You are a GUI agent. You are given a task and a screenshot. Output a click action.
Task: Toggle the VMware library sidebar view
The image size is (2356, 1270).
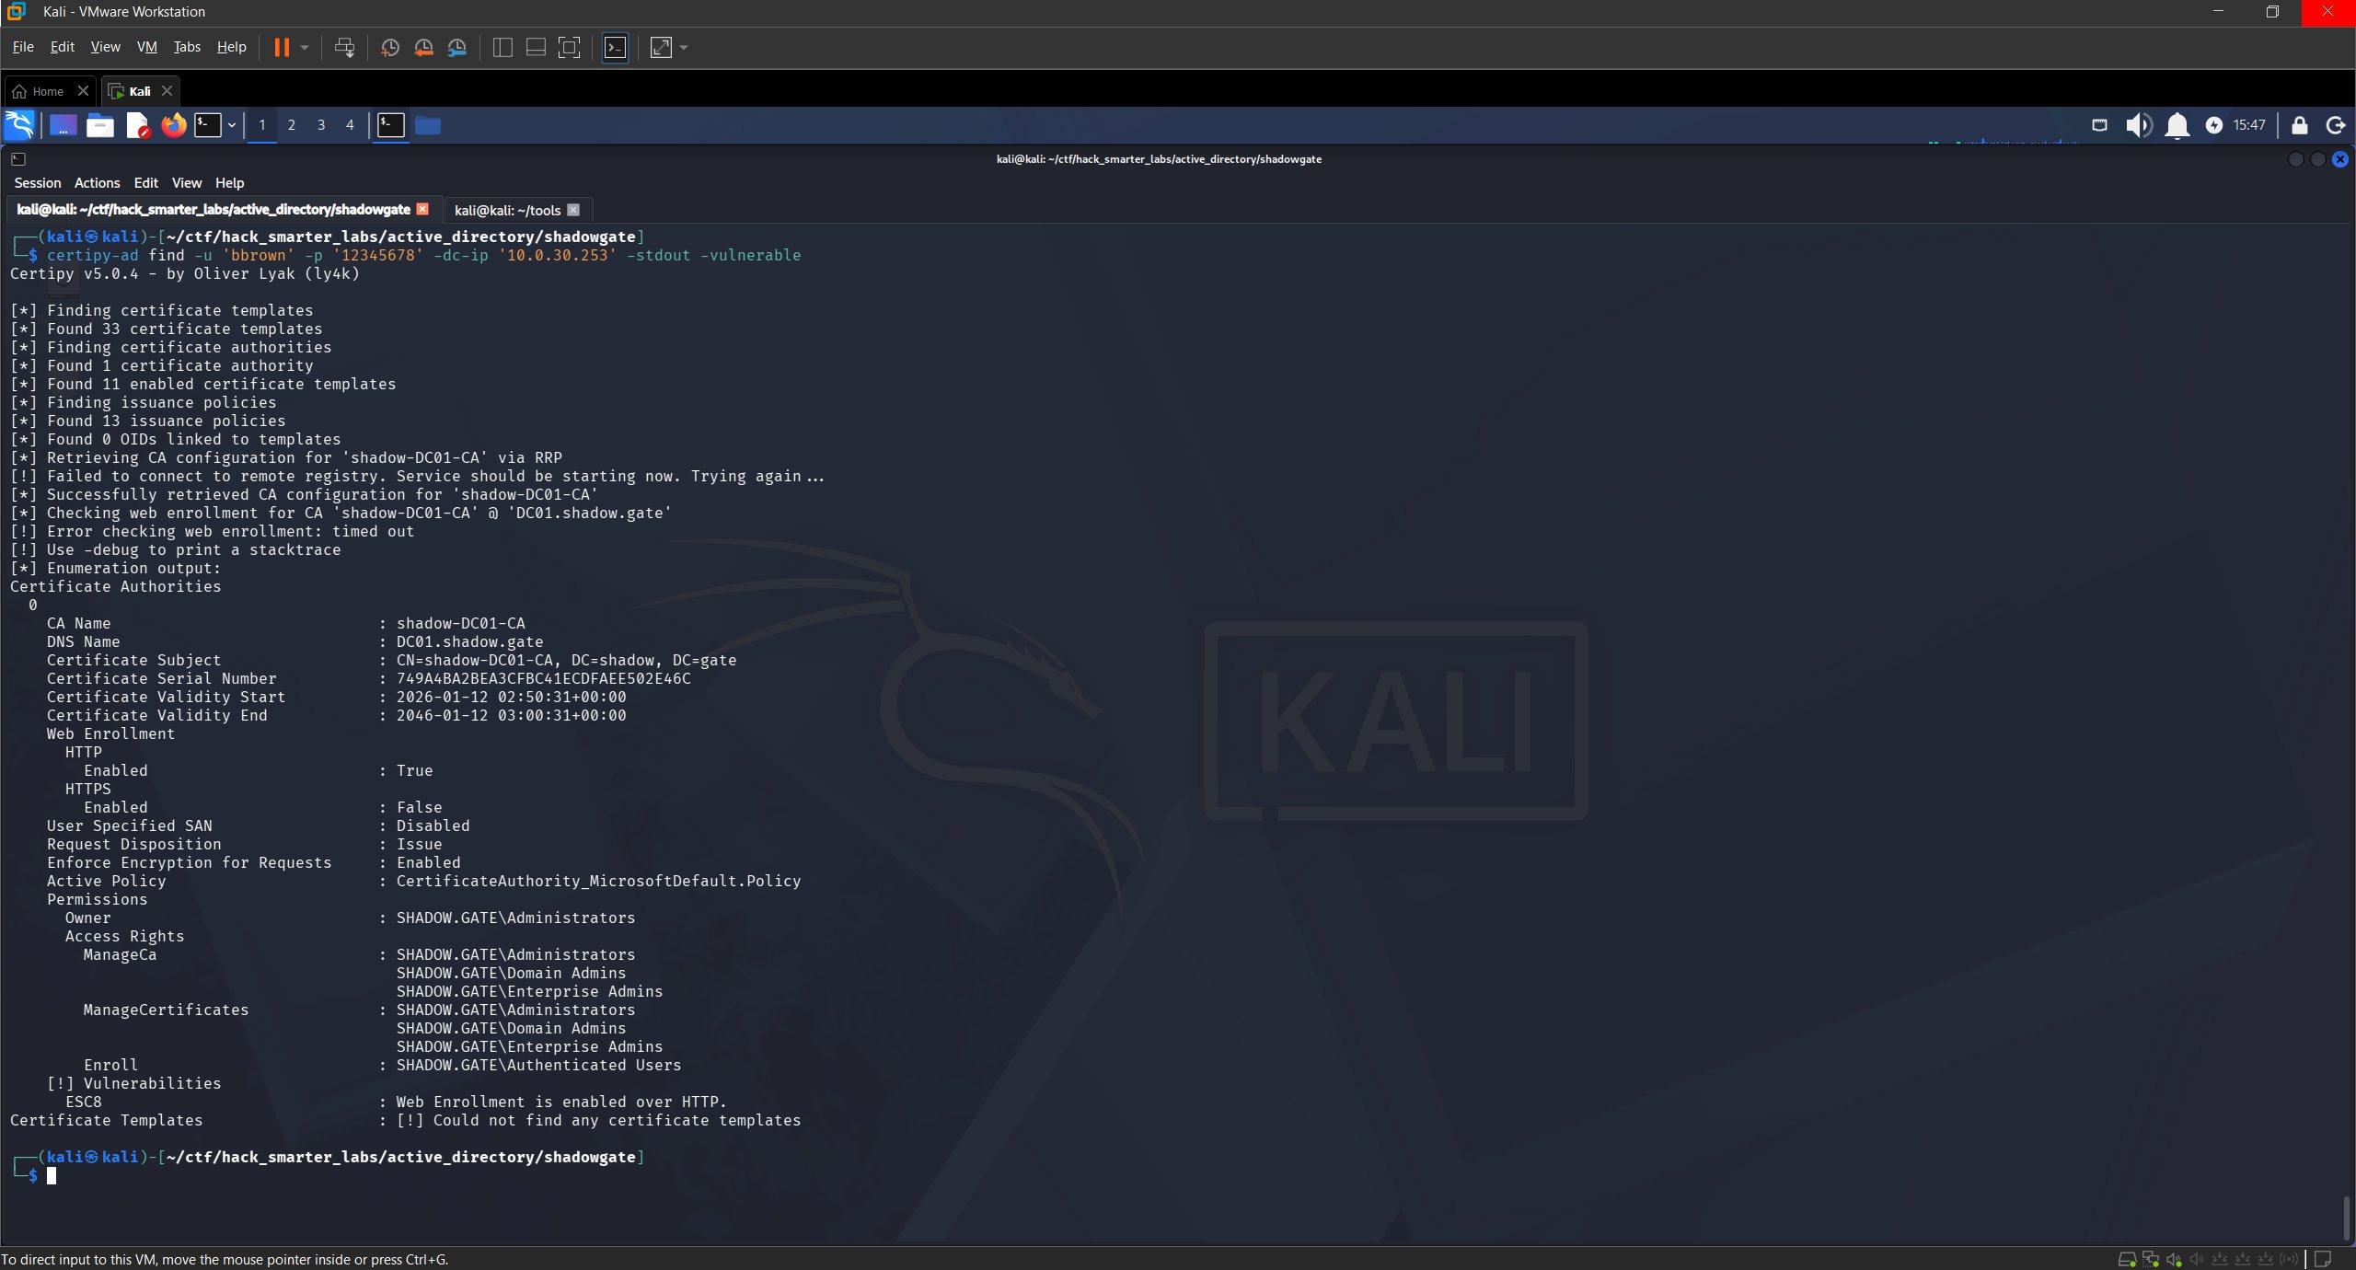[502, 47]
